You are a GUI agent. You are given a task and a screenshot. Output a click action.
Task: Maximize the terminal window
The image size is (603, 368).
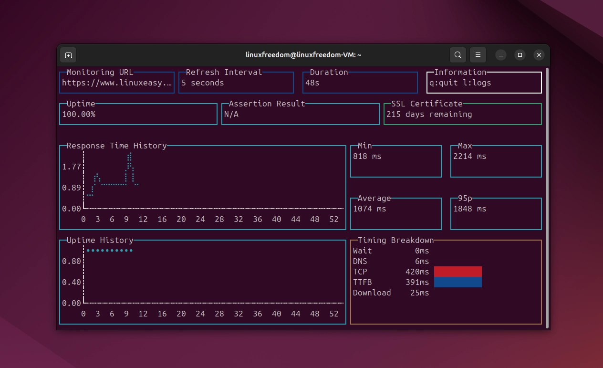[x=520, y=55]
